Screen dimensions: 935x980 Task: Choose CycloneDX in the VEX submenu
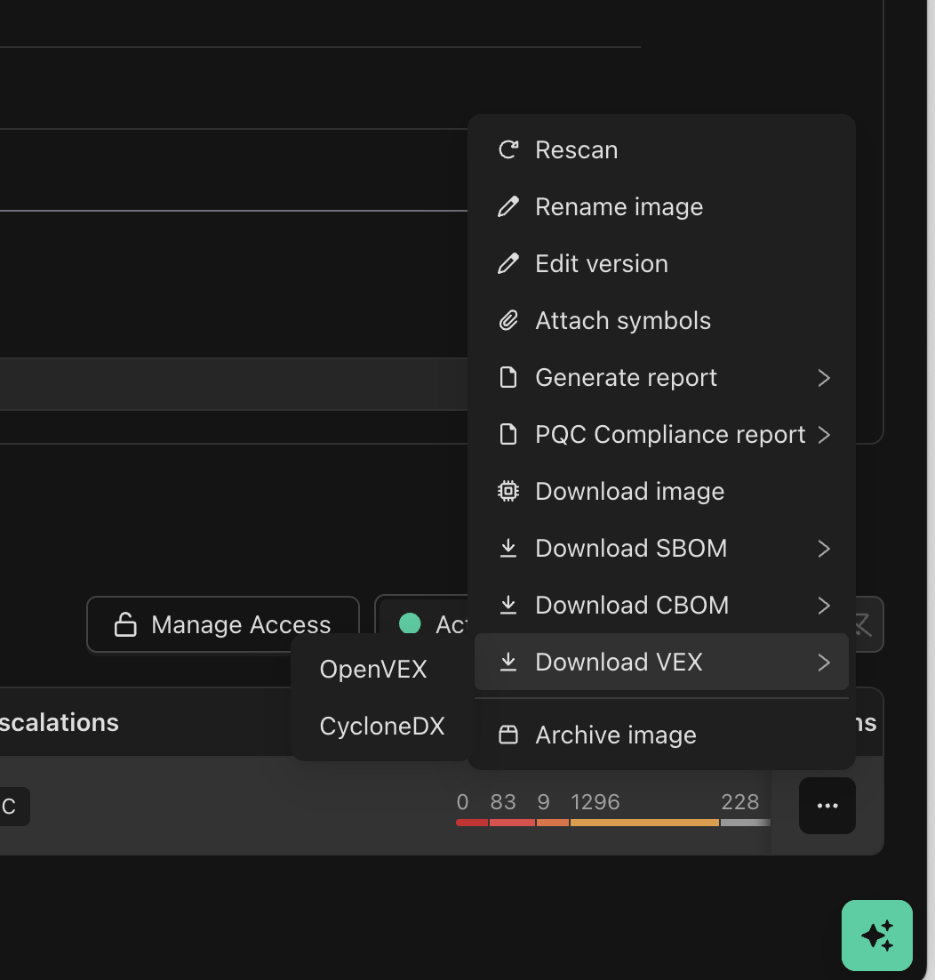click(x=381, y=726)
